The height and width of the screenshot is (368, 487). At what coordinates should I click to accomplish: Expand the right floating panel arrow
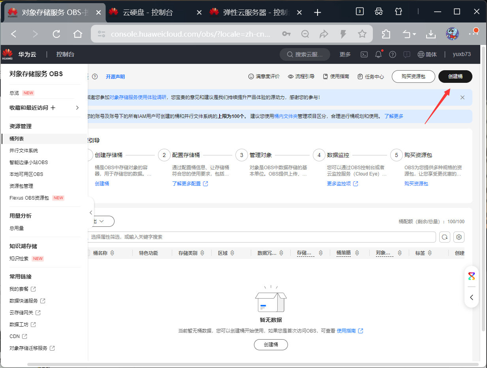point(472,297)
